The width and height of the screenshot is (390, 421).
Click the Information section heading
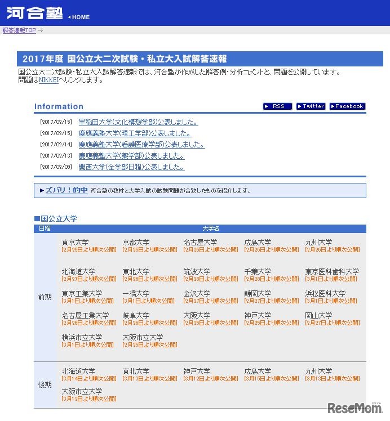coord(59,106)
